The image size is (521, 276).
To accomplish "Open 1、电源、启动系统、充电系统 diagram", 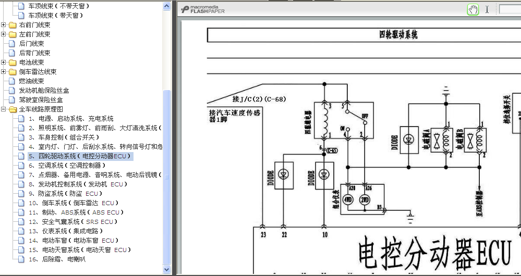I will coord(71,118).
